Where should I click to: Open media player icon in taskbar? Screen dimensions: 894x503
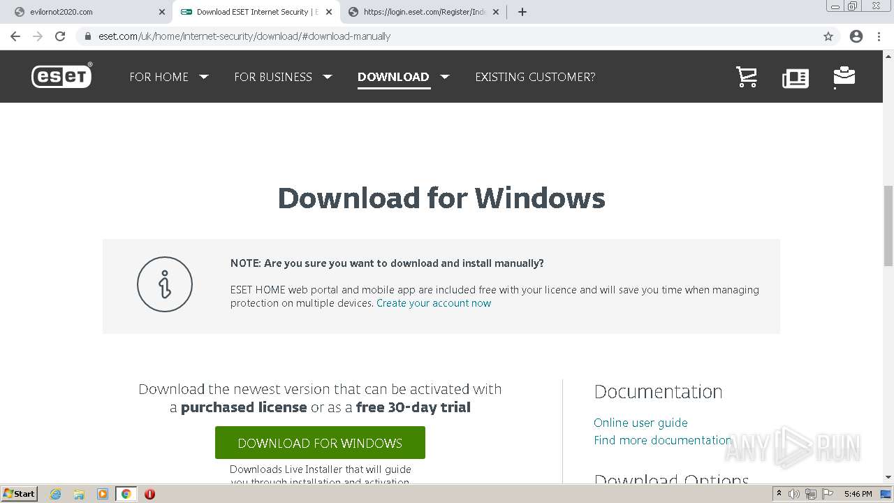[103, 494]
